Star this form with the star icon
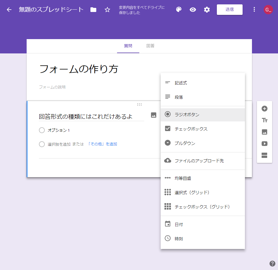This screenshot has height=270, width=278. (x=107, y=10)
